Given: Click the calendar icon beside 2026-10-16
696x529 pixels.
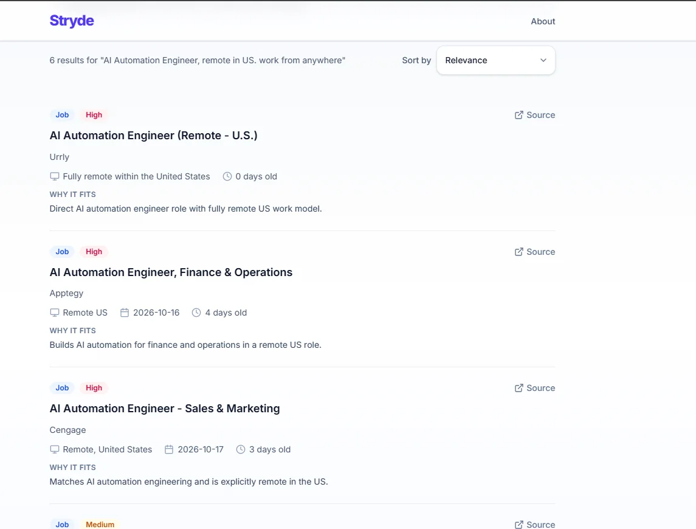Looking at the screenshot, I should pos(125,313).
